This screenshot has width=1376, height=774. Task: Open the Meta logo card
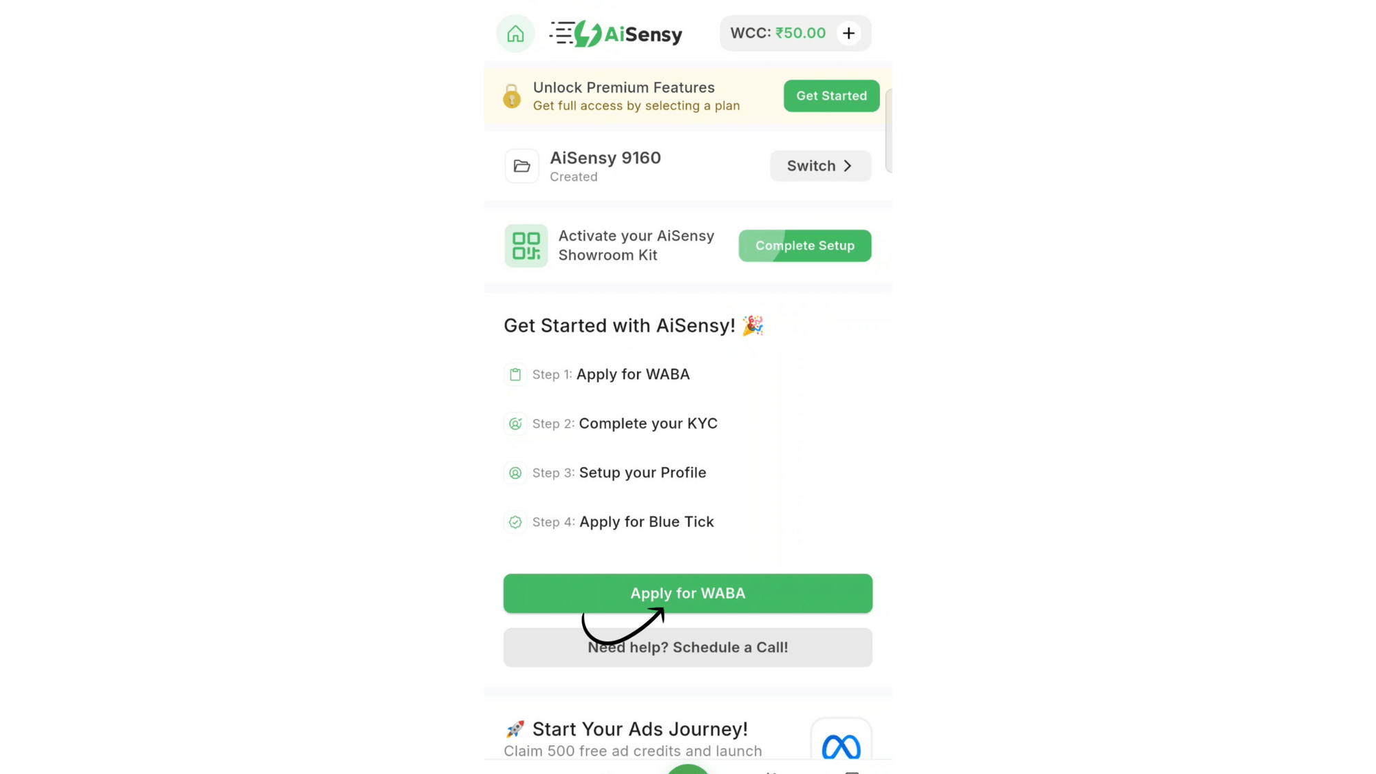click(841, 742)
